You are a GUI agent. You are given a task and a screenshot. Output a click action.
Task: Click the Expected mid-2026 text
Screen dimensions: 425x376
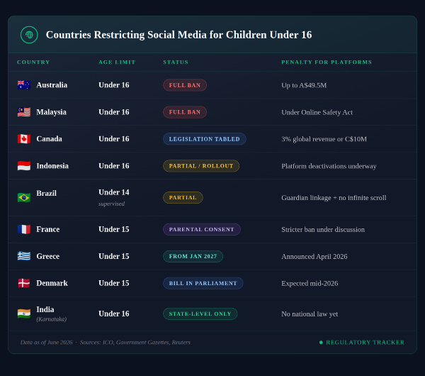click(x=310, y=283)
